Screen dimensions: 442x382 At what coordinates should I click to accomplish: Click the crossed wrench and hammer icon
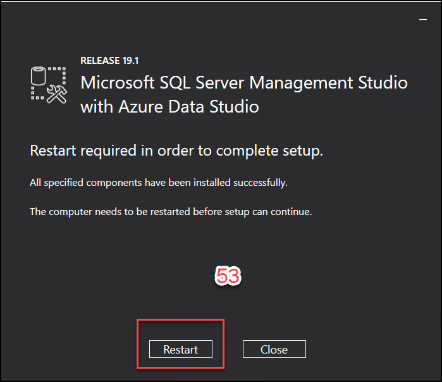tap(57, 94)
